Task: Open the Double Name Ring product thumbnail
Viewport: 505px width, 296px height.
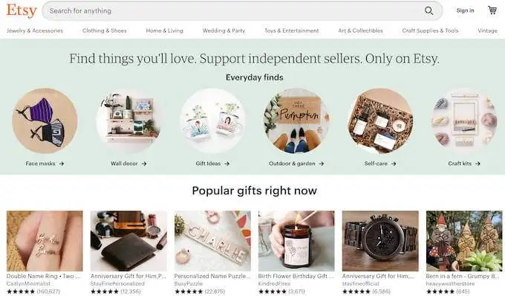Action: tap(45, 241)
